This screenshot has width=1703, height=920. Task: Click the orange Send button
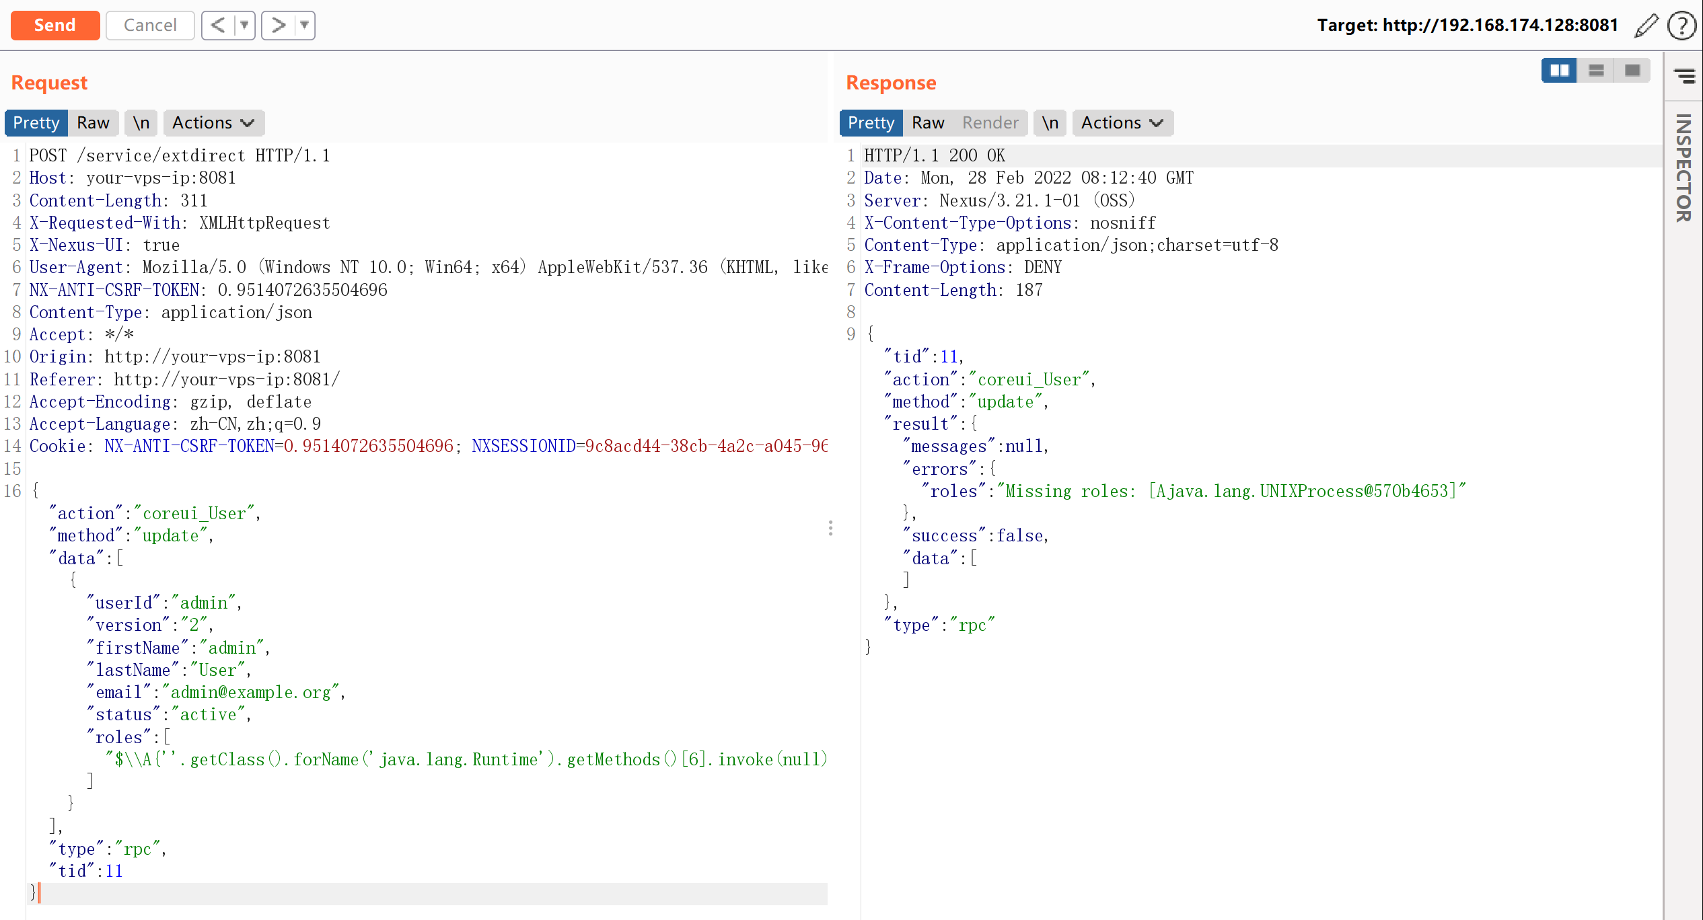55,26
